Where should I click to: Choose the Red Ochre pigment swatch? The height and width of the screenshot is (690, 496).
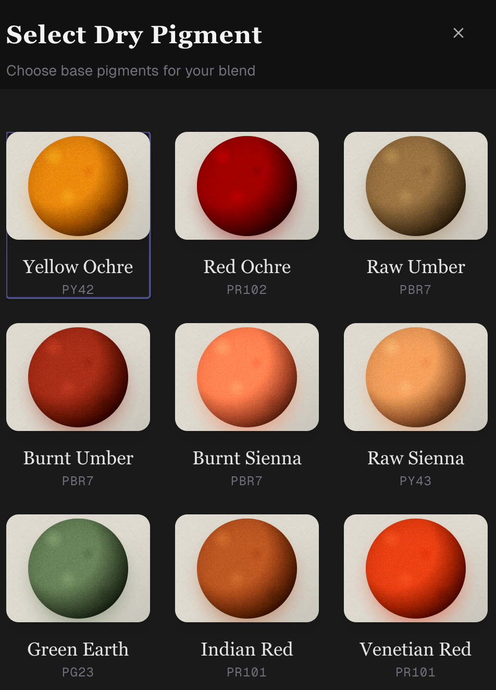(247, 186)
